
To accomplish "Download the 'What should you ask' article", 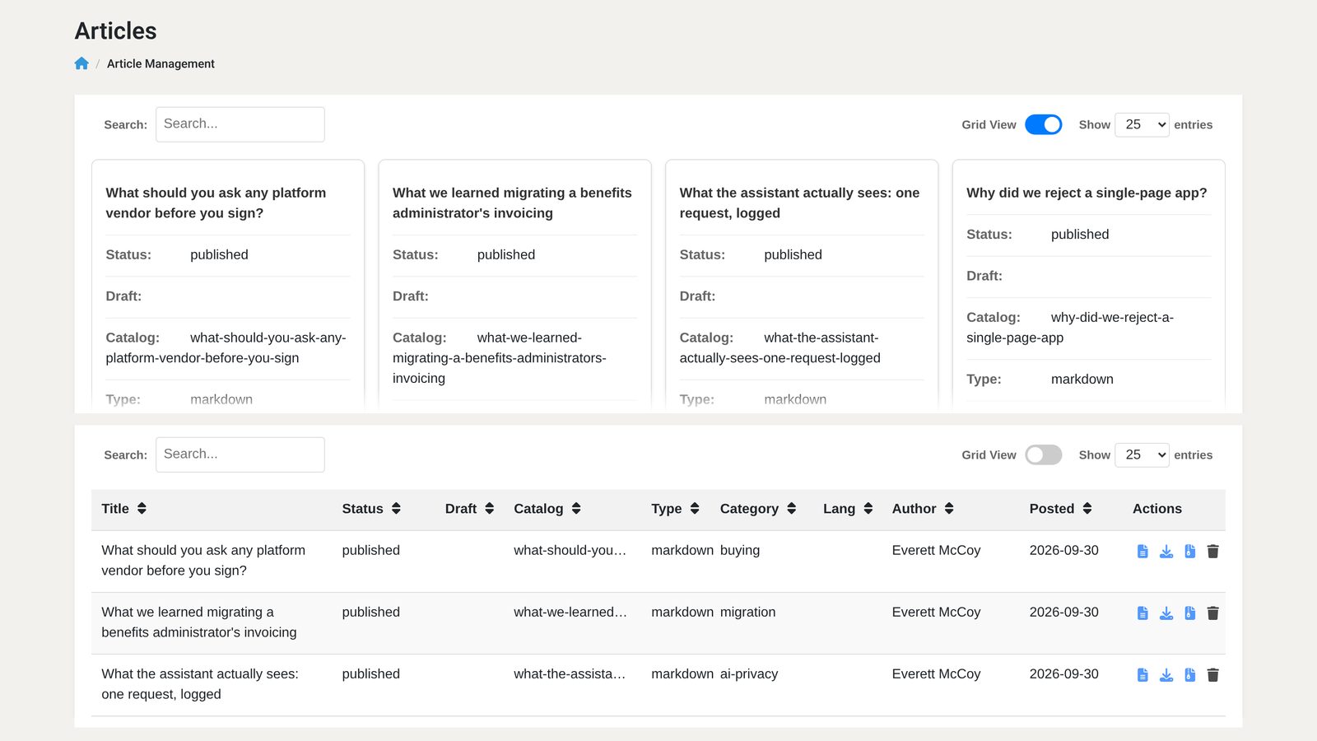I will point(1166,552).
